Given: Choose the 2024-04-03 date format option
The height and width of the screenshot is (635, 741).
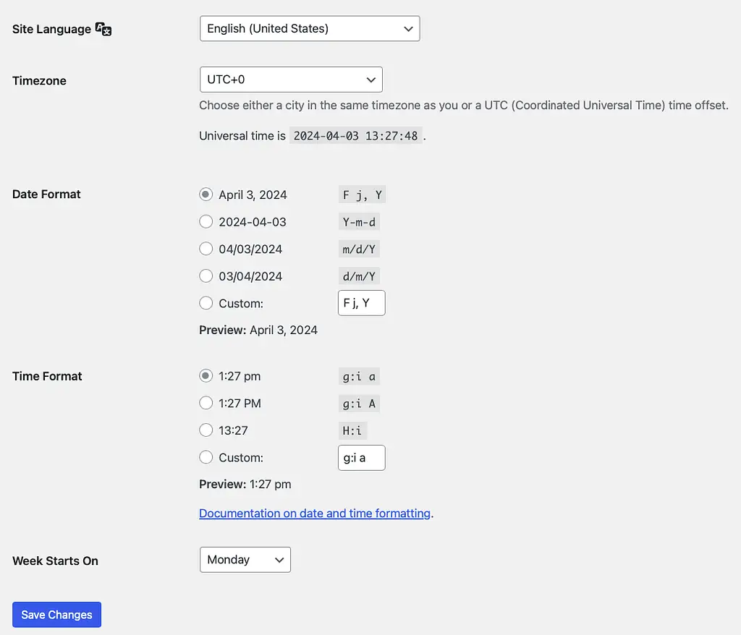Looking at the screenshot, I should 206,221.
